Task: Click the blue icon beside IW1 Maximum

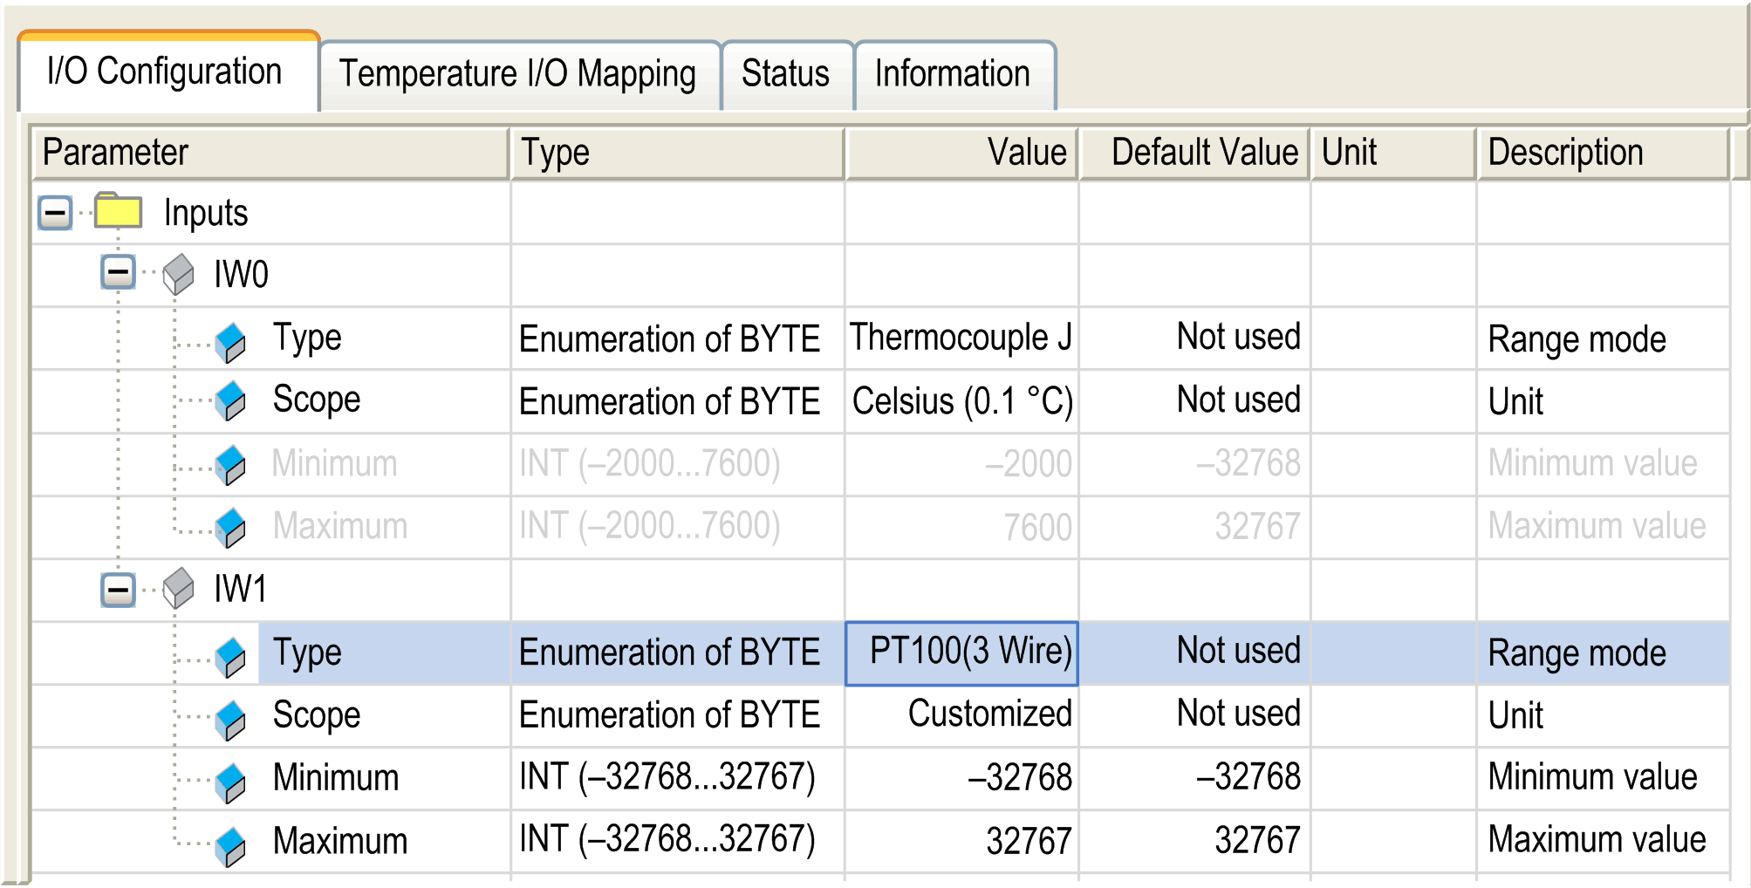Action: coord(231,846)
